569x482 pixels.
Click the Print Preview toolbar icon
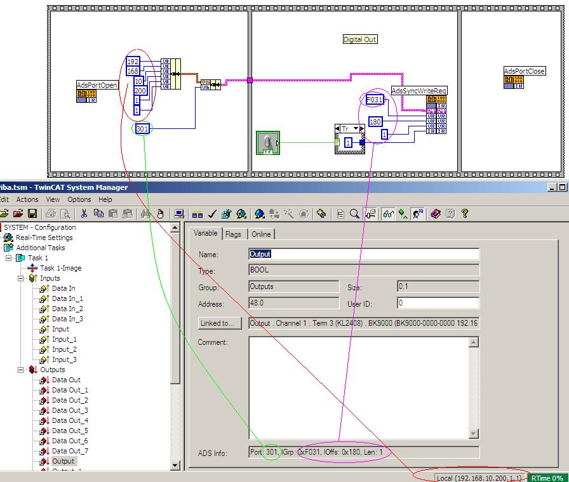click(x=65, y=214)
